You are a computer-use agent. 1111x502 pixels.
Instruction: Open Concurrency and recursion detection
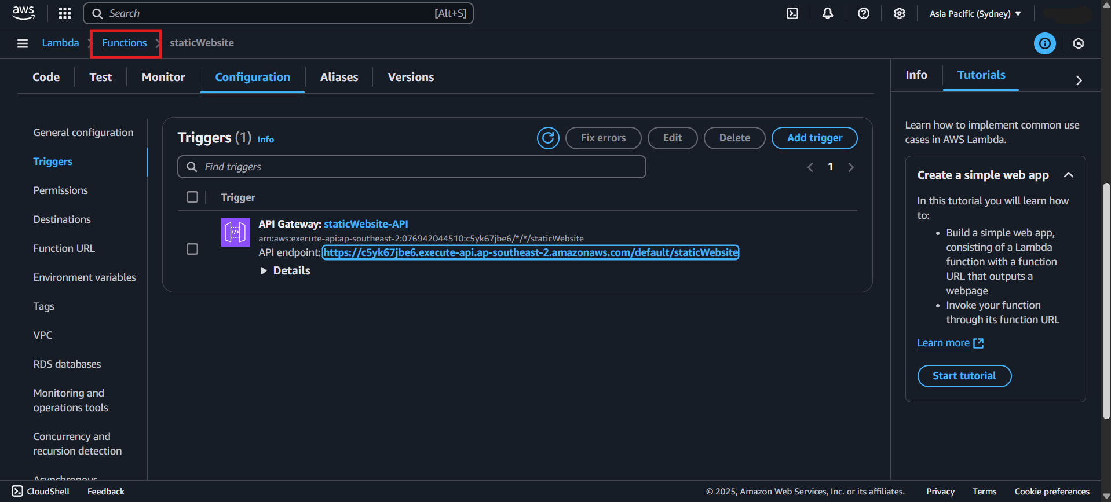[78, 444]
